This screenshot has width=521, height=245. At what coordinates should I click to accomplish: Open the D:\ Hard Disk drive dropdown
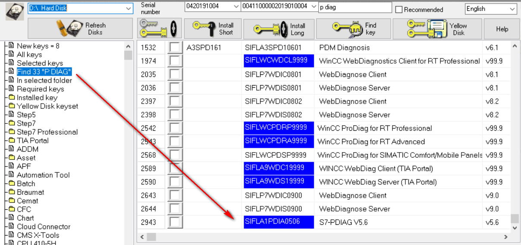129,8
